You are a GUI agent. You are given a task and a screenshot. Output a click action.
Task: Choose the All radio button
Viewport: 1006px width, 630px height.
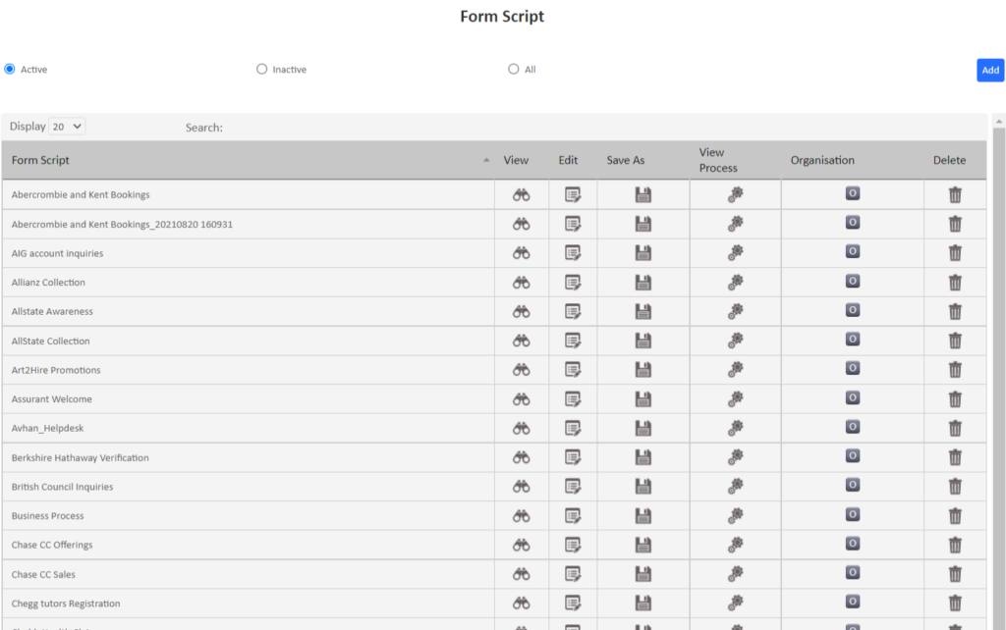[513, 69]
